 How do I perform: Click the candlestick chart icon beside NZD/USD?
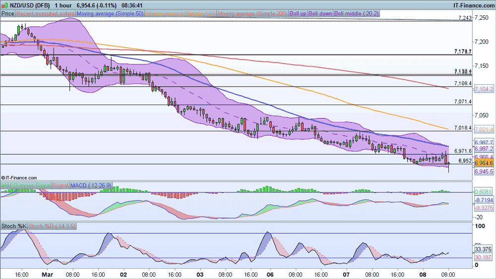click(x=4, y=5)
